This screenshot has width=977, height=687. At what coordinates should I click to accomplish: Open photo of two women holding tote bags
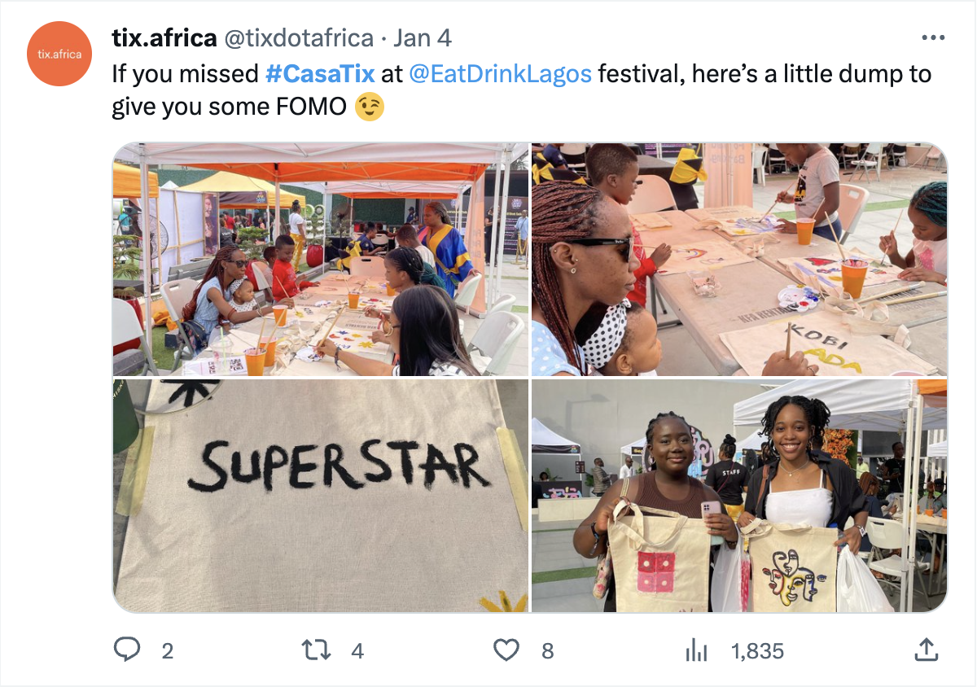[739, 496]
